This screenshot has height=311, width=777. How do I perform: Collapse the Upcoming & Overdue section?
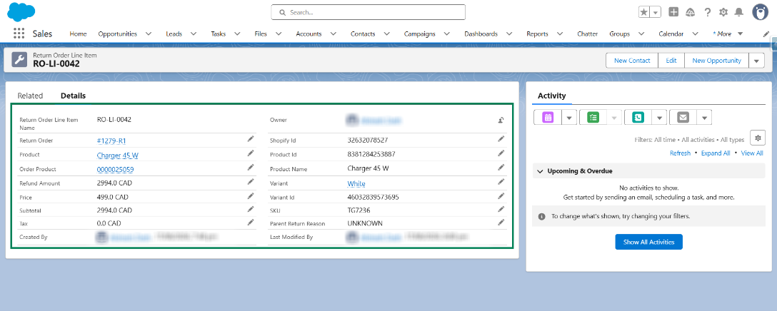coord(540,171)
